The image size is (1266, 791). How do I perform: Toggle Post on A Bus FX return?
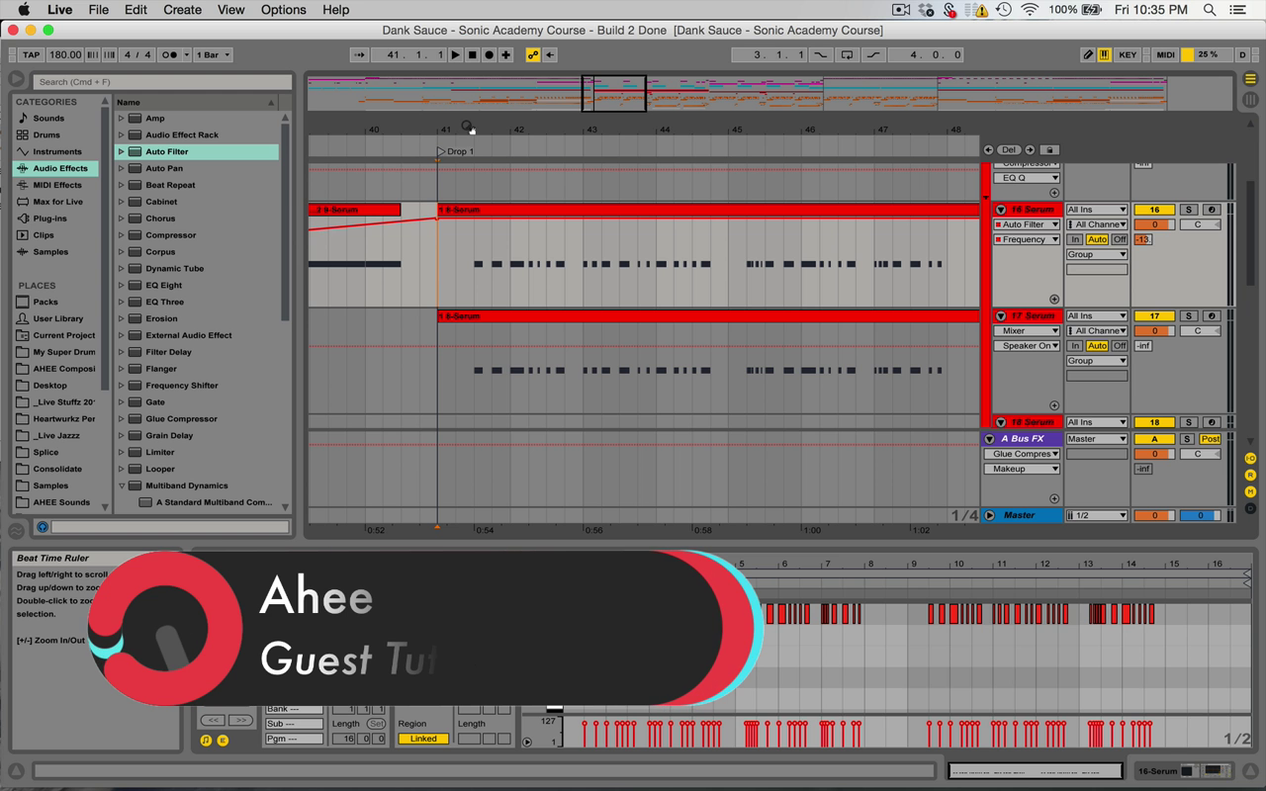(x=1210, y=439)
